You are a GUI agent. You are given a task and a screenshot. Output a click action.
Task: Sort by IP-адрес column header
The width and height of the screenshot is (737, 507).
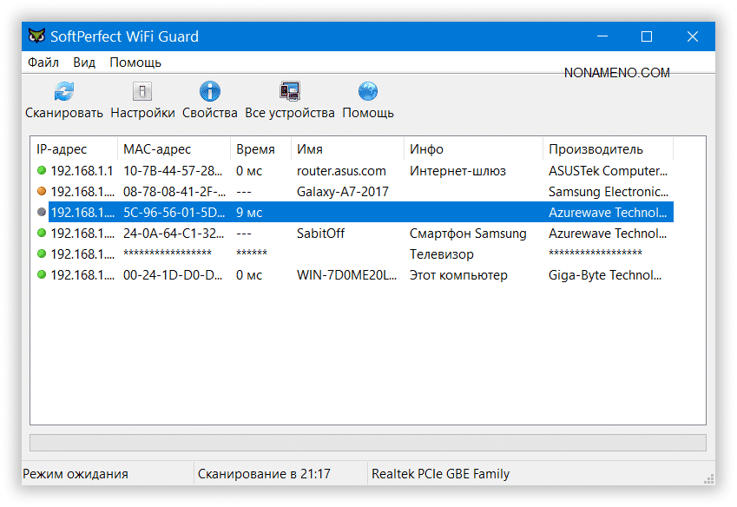(x=74, y=149)
